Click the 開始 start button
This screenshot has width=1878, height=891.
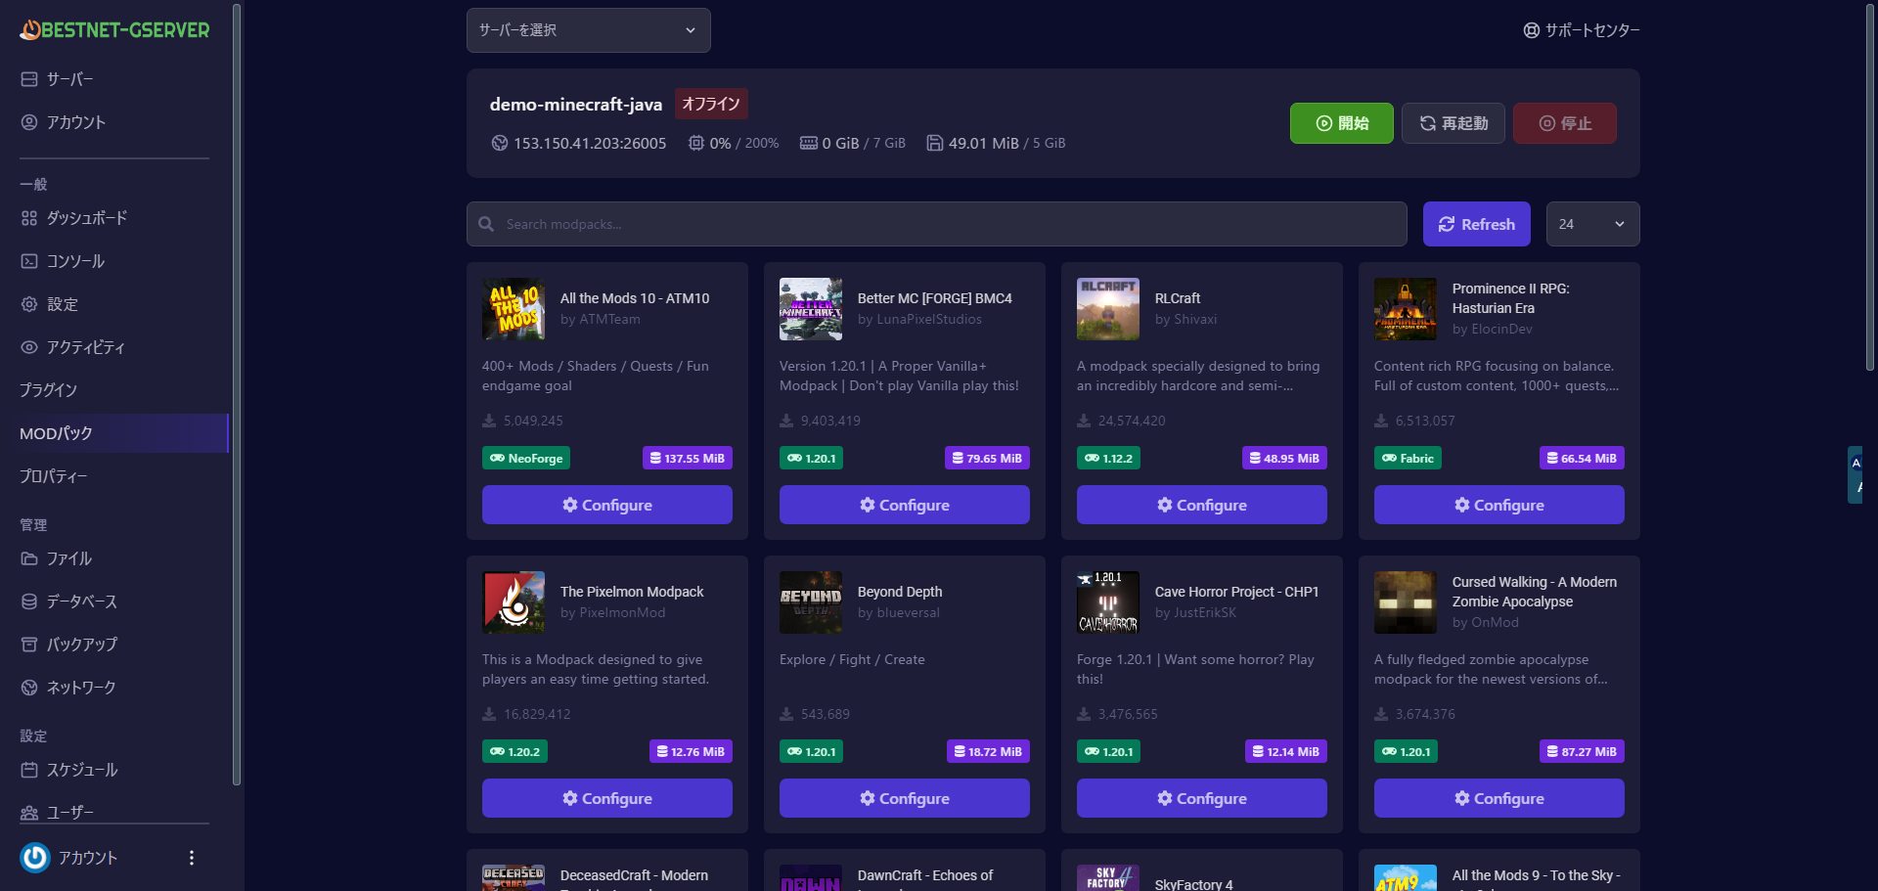1342,123
